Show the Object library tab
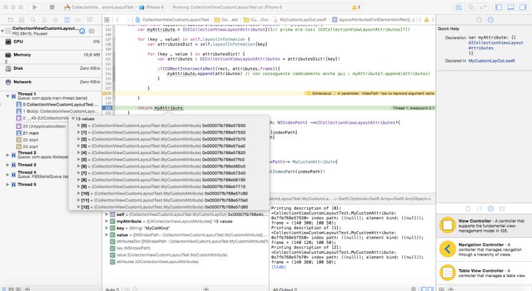532x291 pixels. tap(491, 209)
